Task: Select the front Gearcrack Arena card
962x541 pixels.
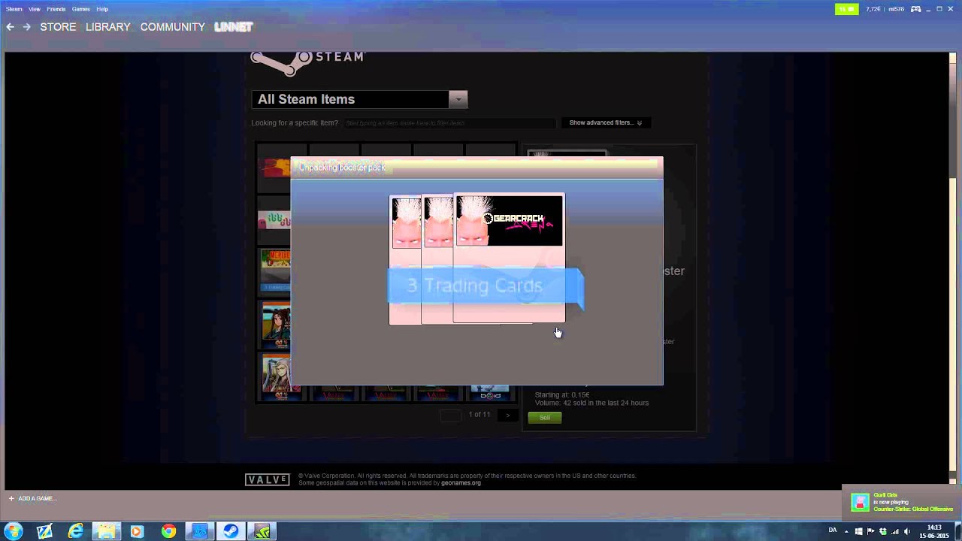Action: tap(509, 258)
